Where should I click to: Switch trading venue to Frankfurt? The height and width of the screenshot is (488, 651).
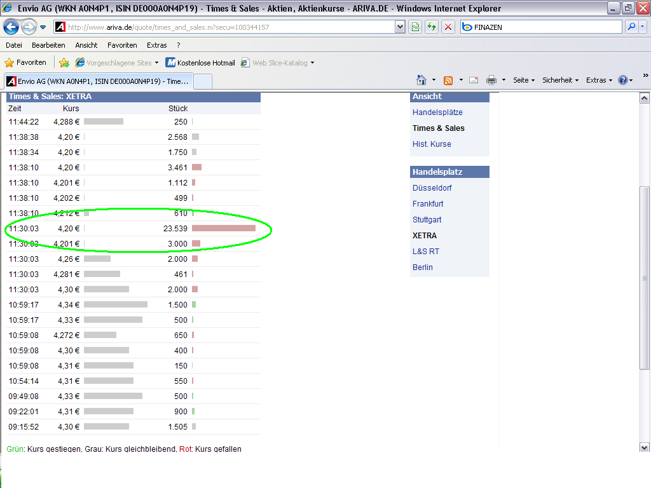point(428,204)
